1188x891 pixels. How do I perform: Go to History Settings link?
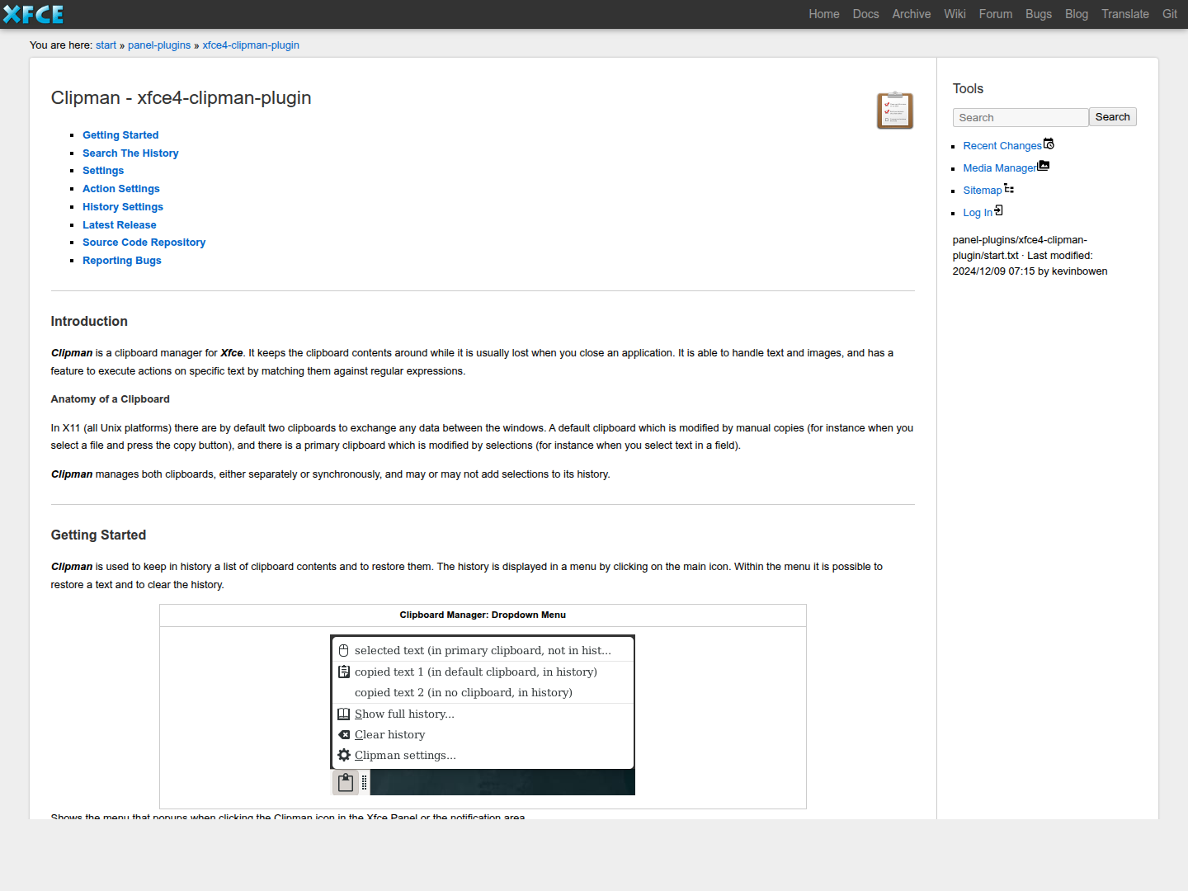[123, 207]
